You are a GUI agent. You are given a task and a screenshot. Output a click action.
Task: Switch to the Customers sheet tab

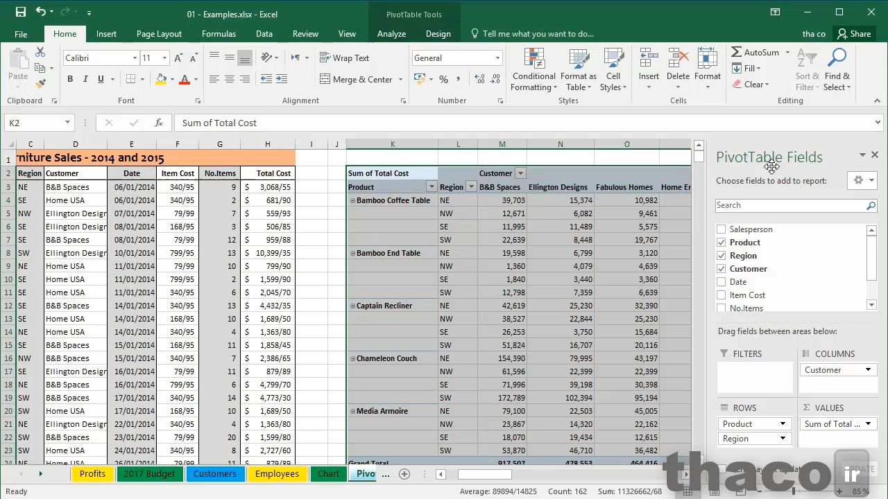pos(215,474)
